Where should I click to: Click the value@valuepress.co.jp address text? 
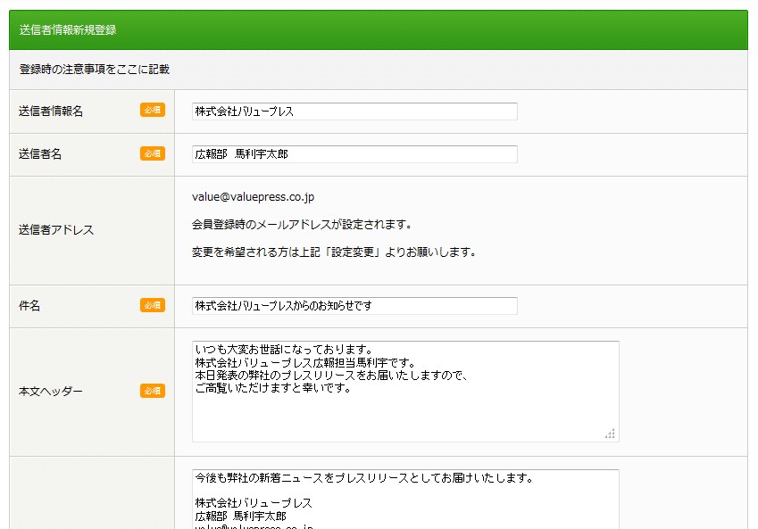253,197
